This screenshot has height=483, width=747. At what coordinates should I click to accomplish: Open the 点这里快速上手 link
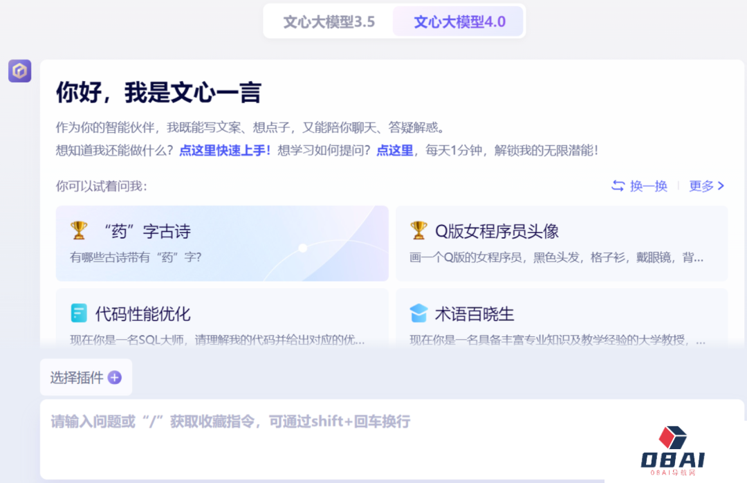click(225, 151)
